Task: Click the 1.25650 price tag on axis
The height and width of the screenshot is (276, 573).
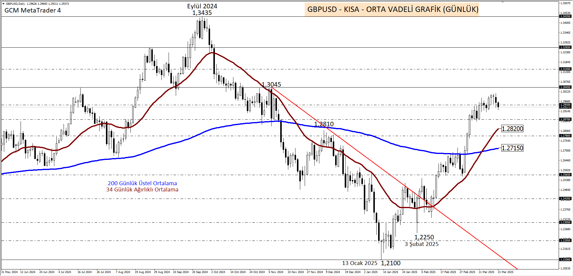Action: click(x=565, y=175)
